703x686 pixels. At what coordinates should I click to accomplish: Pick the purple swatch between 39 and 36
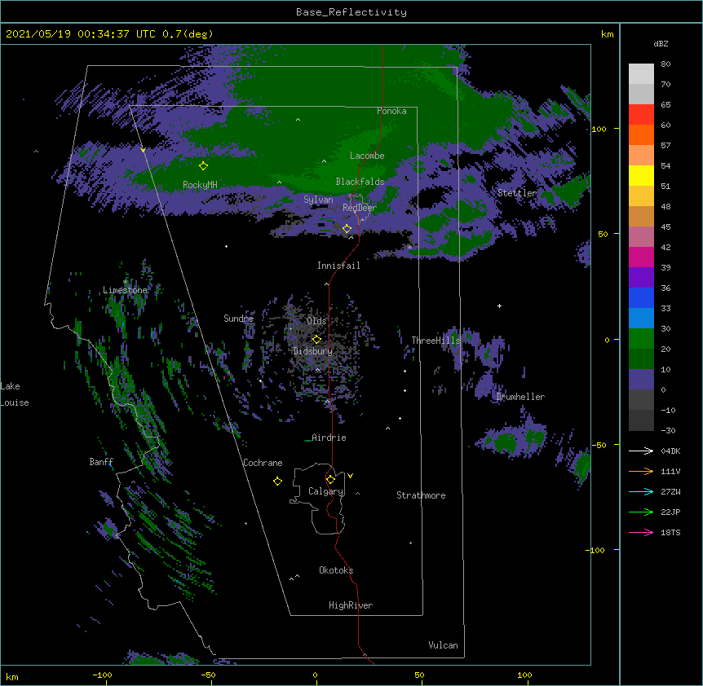[641, 278]
